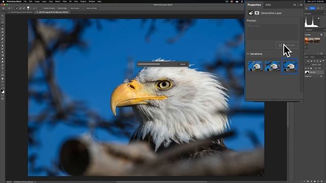This screenshot has width=326, height=183.
Task: Open the Filter menu
Action: (65, 2)
